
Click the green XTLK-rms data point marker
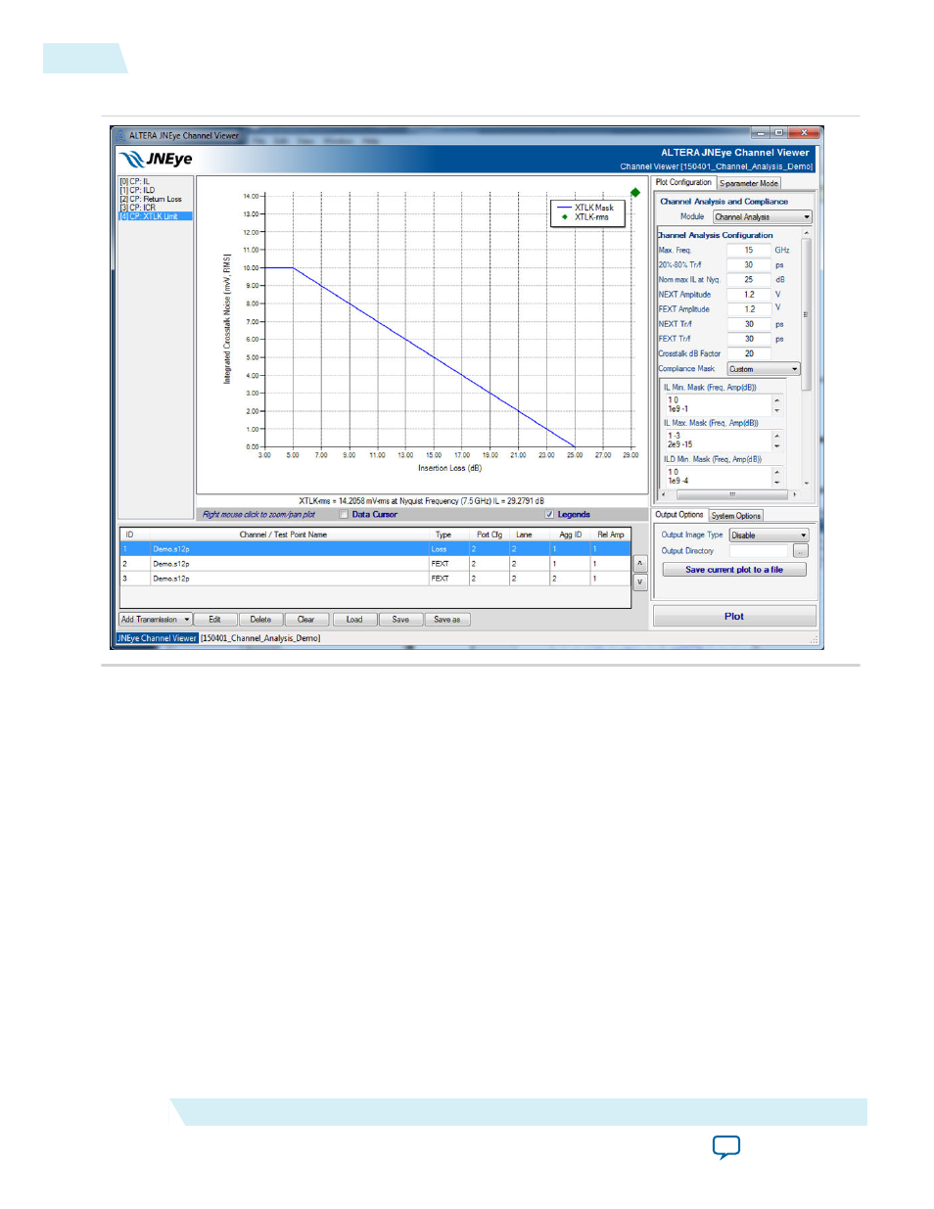point(635,193)
